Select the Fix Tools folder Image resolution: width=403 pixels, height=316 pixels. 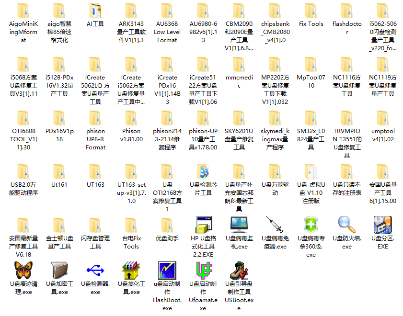click(311, 11)
